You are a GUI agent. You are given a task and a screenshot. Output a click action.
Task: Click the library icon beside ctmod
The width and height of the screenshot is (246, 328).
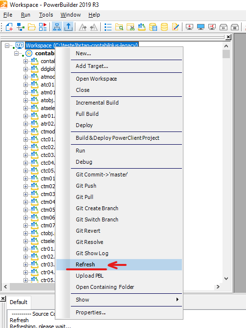(35, 131)
